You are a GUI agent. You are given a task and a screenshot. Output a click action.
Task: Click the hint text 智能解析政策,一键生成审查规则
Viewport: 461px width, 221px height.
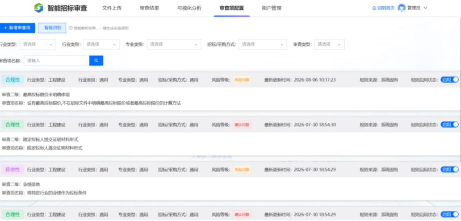click(x=101, y=28)
